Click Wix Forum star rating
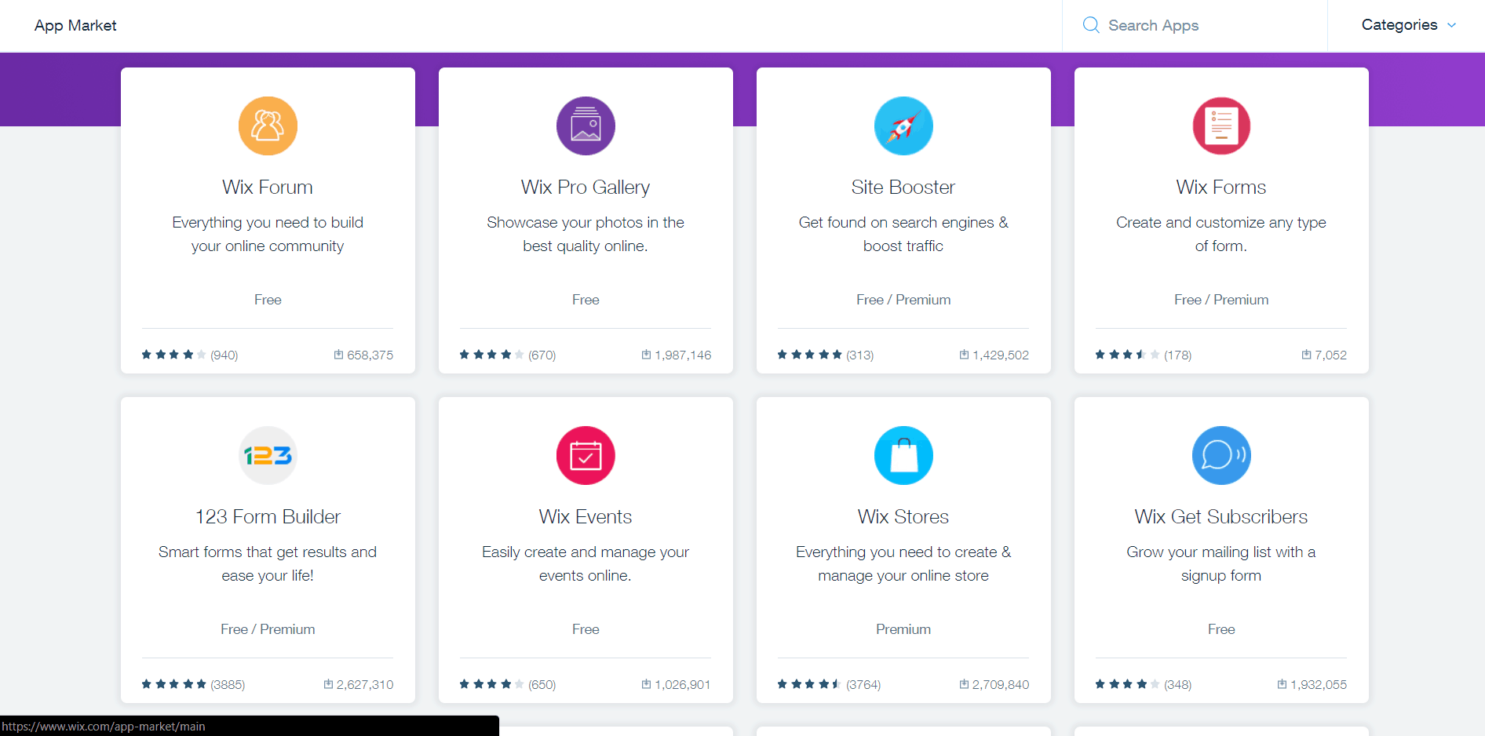 pos(173,355)
